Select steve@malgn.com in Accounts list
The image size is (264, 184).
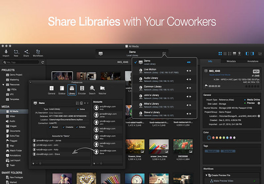coord(107,152)
